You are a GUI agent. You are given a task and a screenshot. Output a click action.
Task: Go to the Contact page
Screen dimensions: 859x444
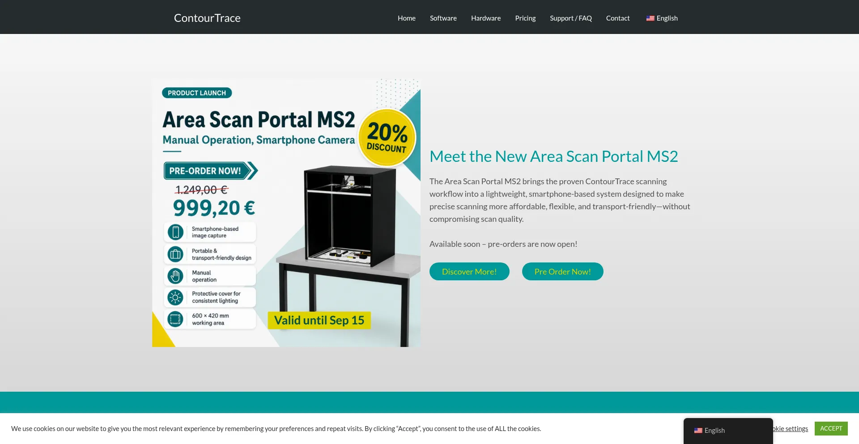618,18
